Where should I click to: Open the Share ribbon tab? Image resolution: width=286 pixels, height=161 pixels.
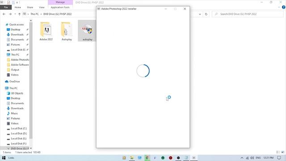30,7
